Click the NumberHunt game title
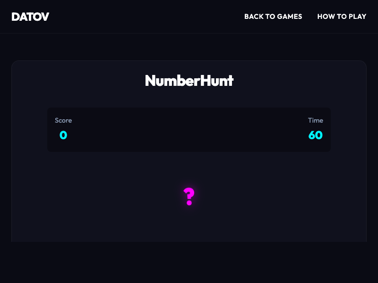The image size is (378, 283). pyautogui.click(x=189, y=80)
